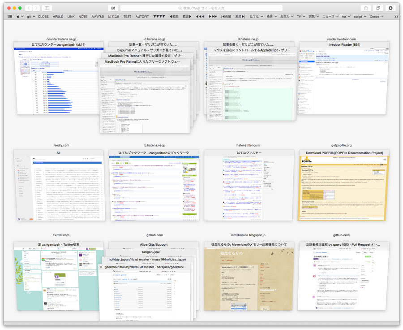Open the はてなフィルター tab thumbnail

tap(249, 185)
